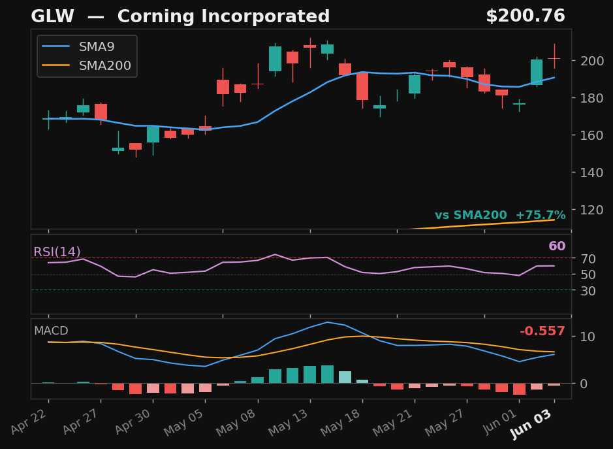Click the Apr 27 date label
Viewport: 613px width, 449px height.
coord(82,421)
